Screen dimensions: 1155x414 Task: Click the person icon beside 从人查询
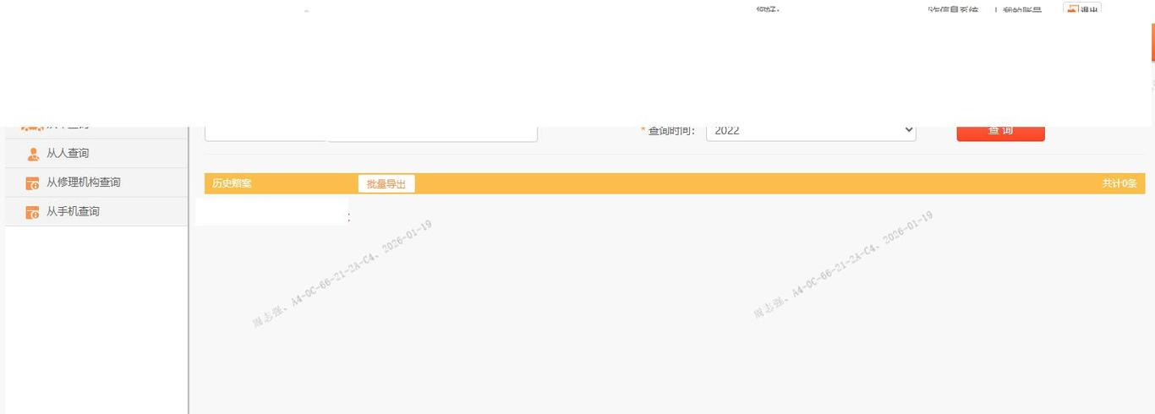[33, 154]
